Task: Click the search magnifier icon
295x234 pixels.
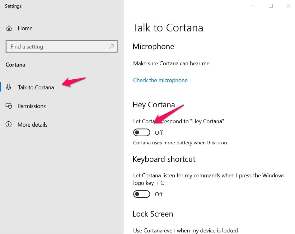Action: 112,46
